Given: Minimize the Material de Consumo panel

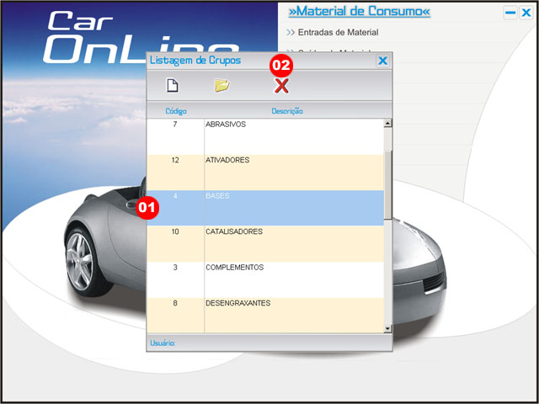Looking at the screenshot, I should [510, 13].
